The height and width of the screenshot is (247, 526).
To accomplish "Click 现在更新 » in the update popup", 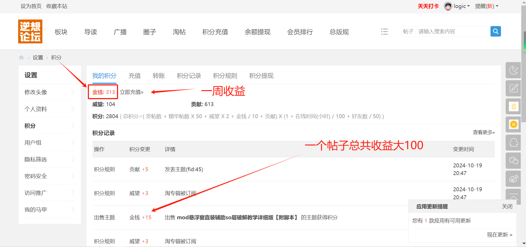I will [500, 235].
